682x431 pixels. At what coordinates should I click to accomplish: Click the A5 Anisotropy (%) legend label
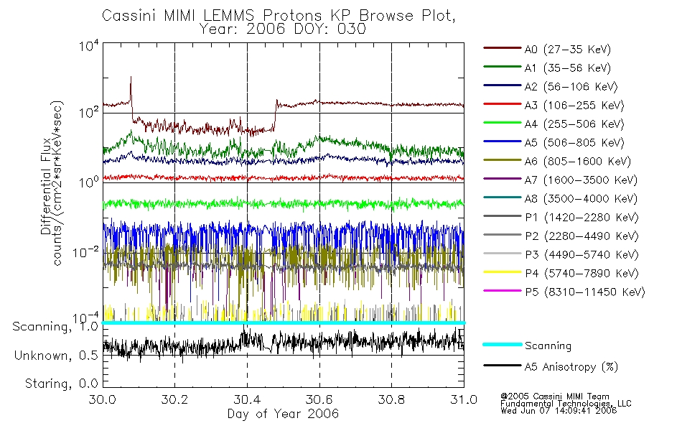pyautogui.click(x=571, y=368)
